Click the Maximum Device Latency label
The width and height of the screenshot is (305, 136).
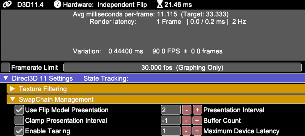coord(241,131)
